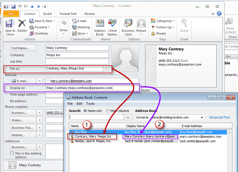238x172 pixels.
Task: Click the contact photo placeholder
Action: pos(125,58)
